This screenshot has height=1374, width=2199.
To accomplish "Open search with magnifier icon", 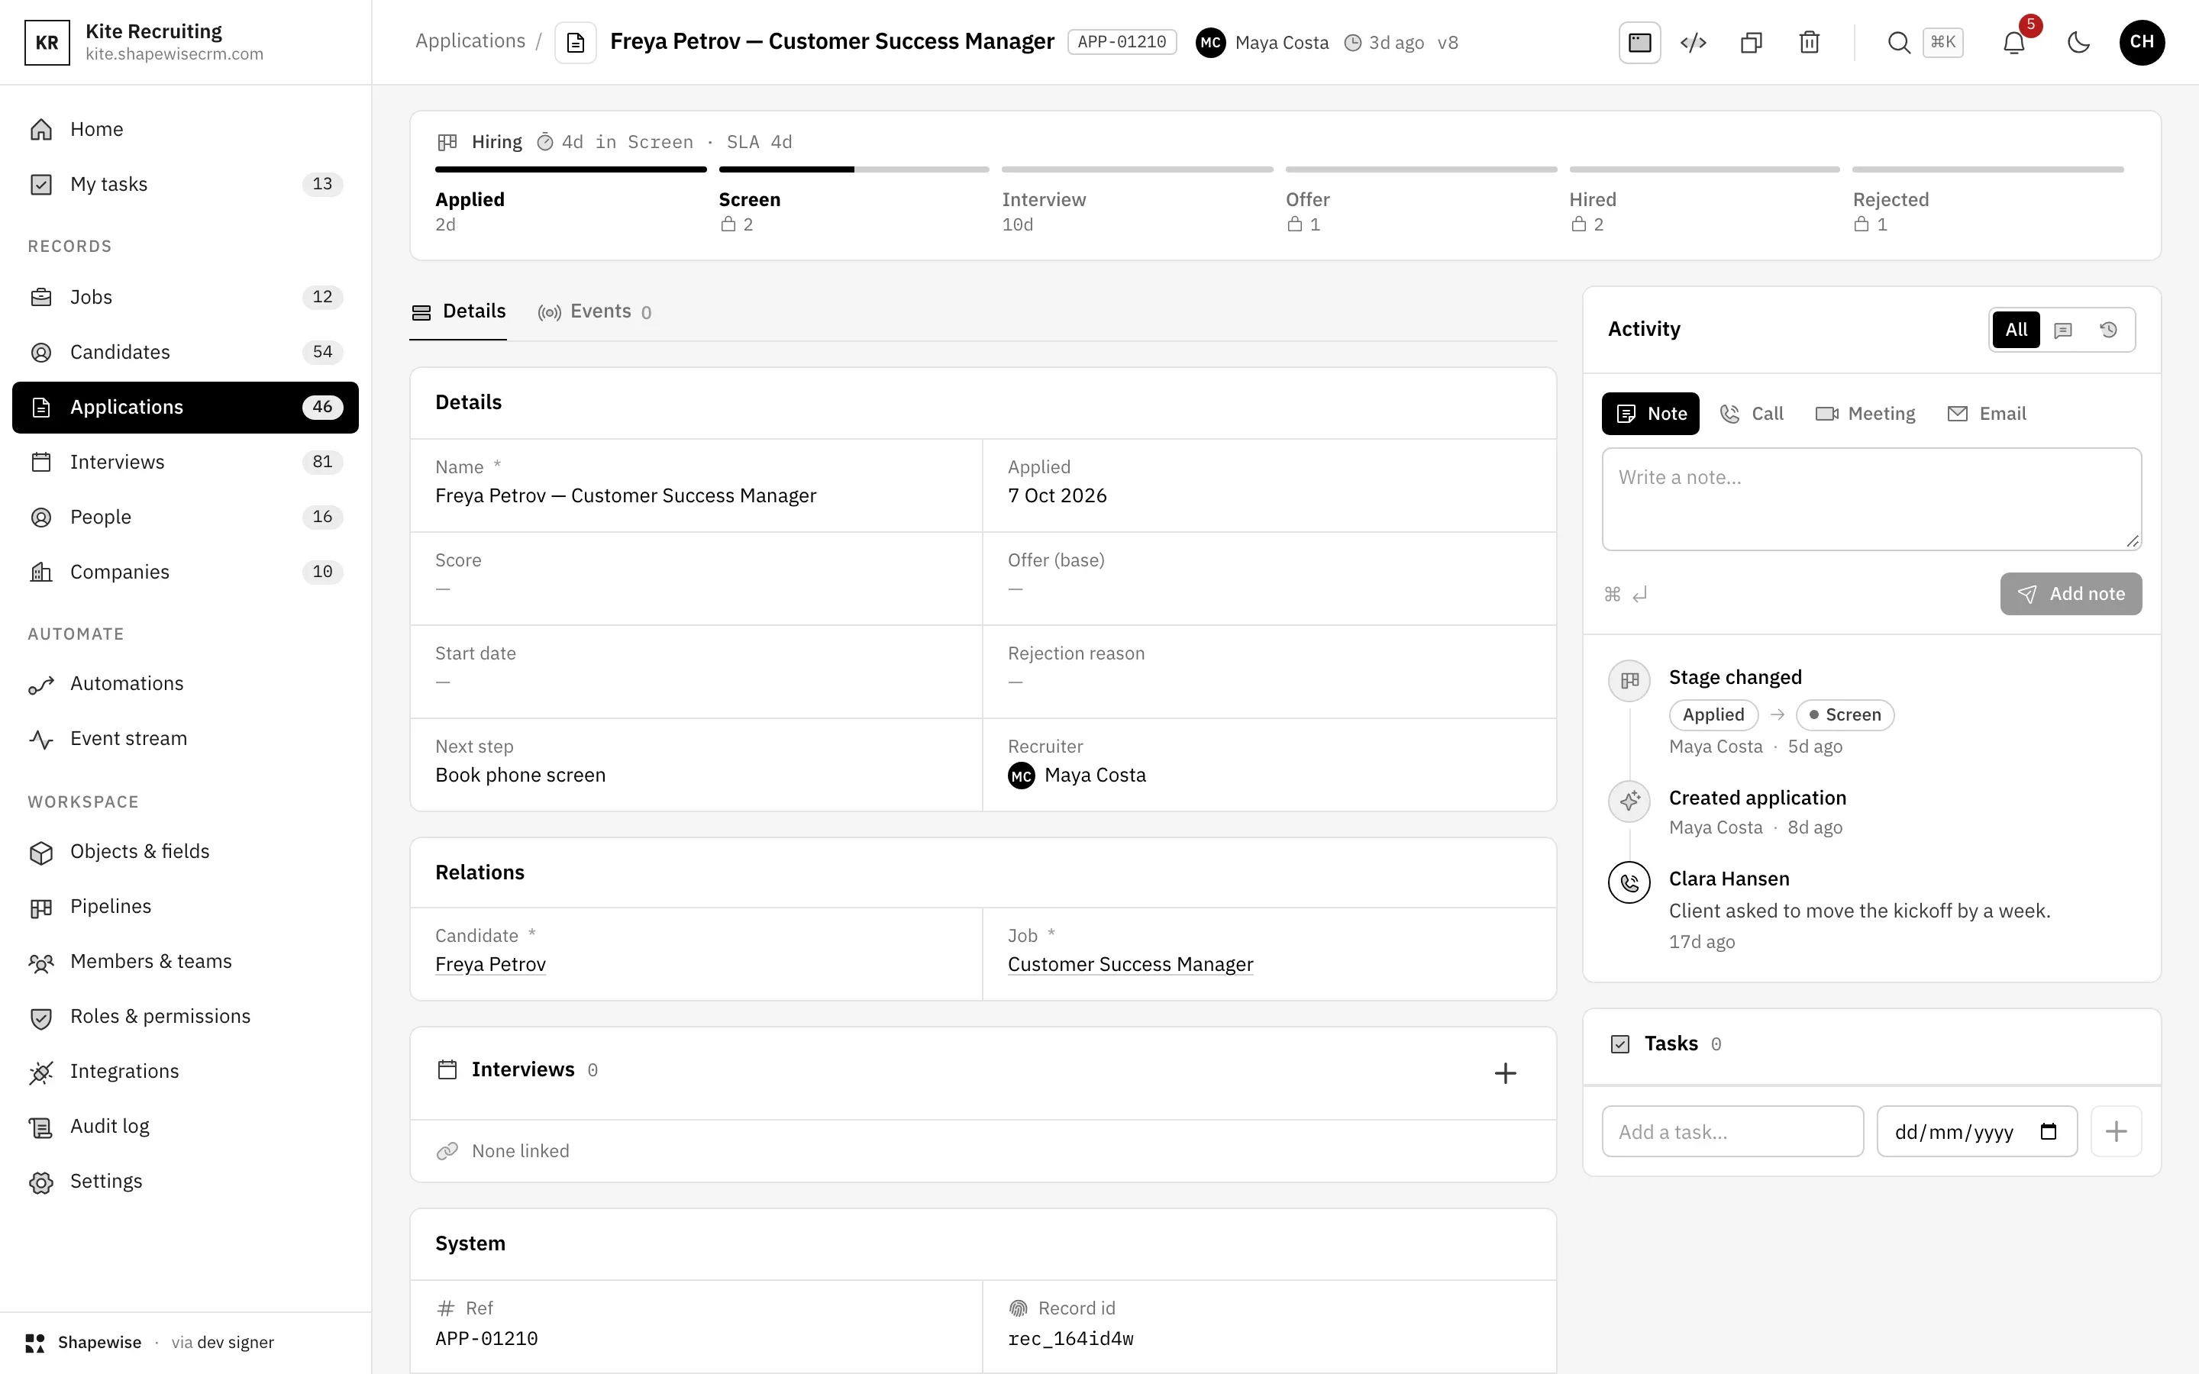I will click(1898, 43).
